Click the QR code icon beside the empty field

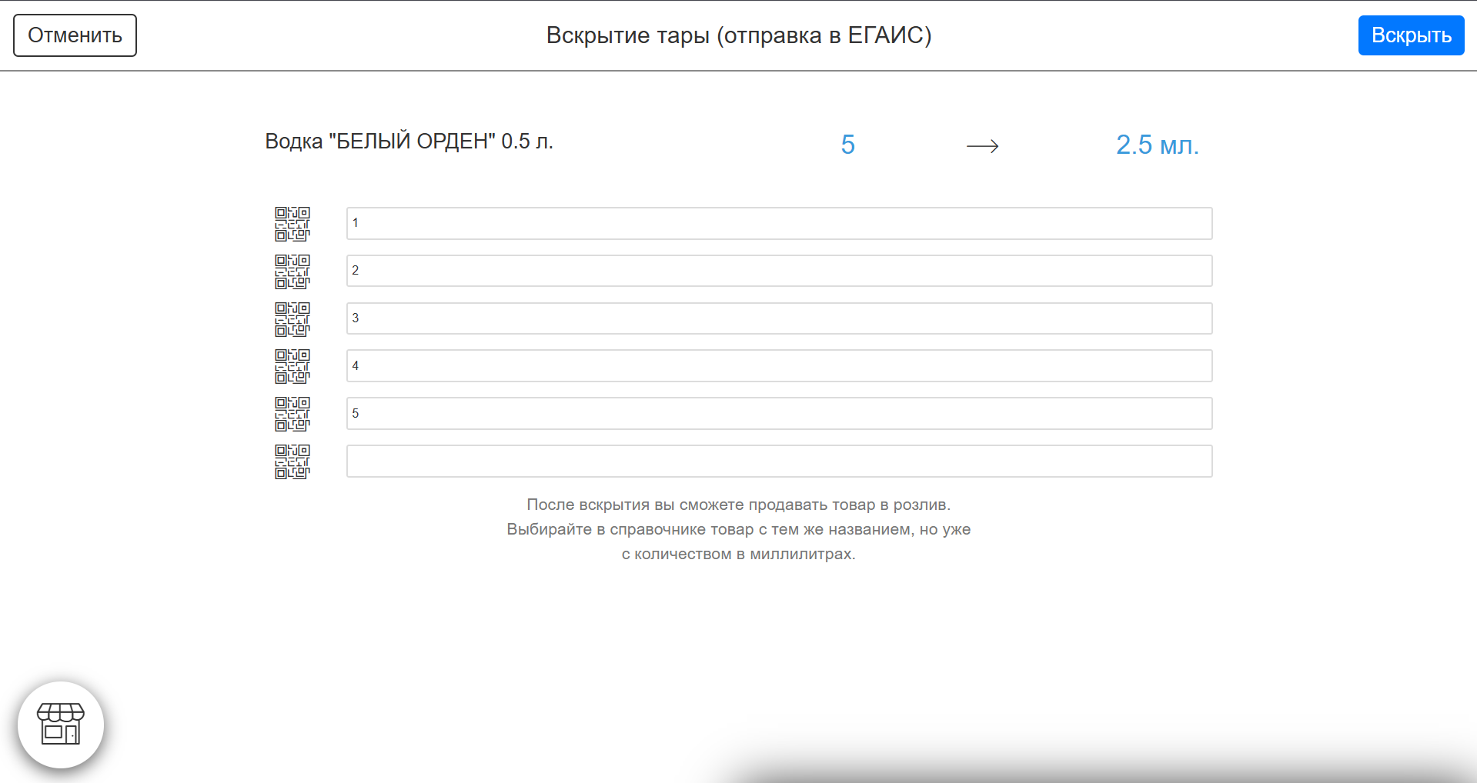tap(292, 461)
